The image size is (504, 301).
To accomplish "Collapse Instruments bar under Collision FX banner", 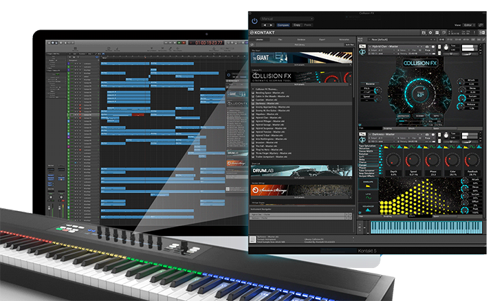I will [301, 85].
